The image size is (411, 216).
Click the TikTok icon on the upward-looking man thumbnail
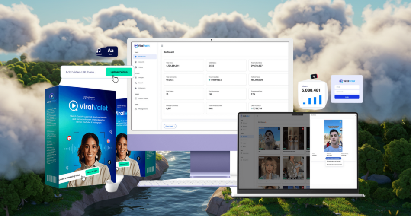click(x=279, y=129)
